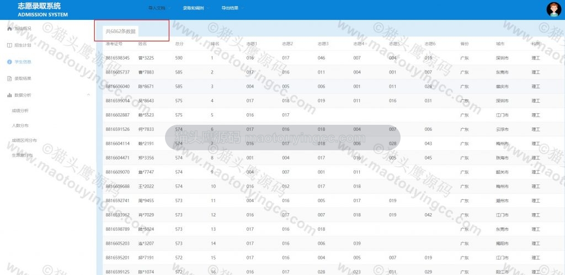This screenshot has width=565, height=275.
Task: Click 云浮市 in row 8816591526
Action: (502, 129)
